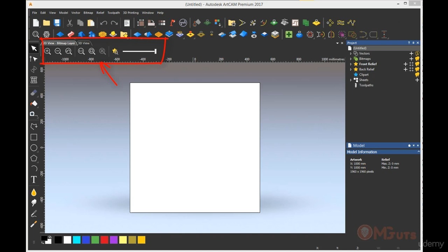Expand the Front Relief tree node

tap(351, 64)
